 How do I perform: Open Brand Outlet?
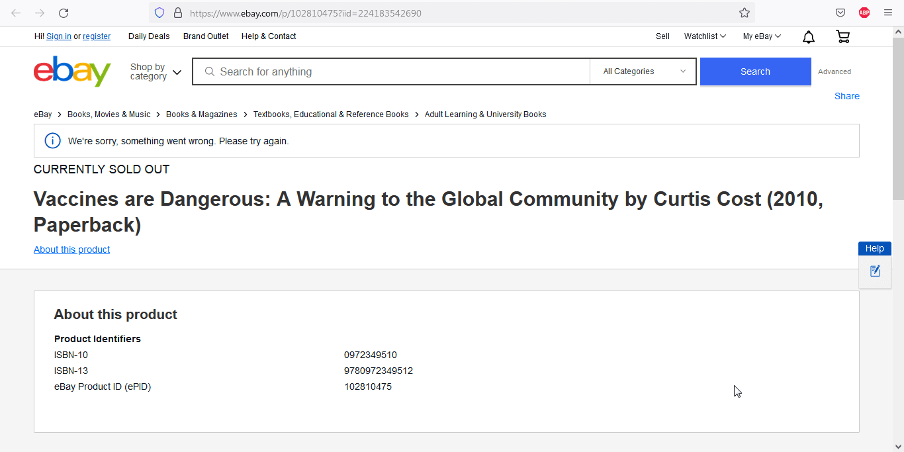click(x=206, y=36)
